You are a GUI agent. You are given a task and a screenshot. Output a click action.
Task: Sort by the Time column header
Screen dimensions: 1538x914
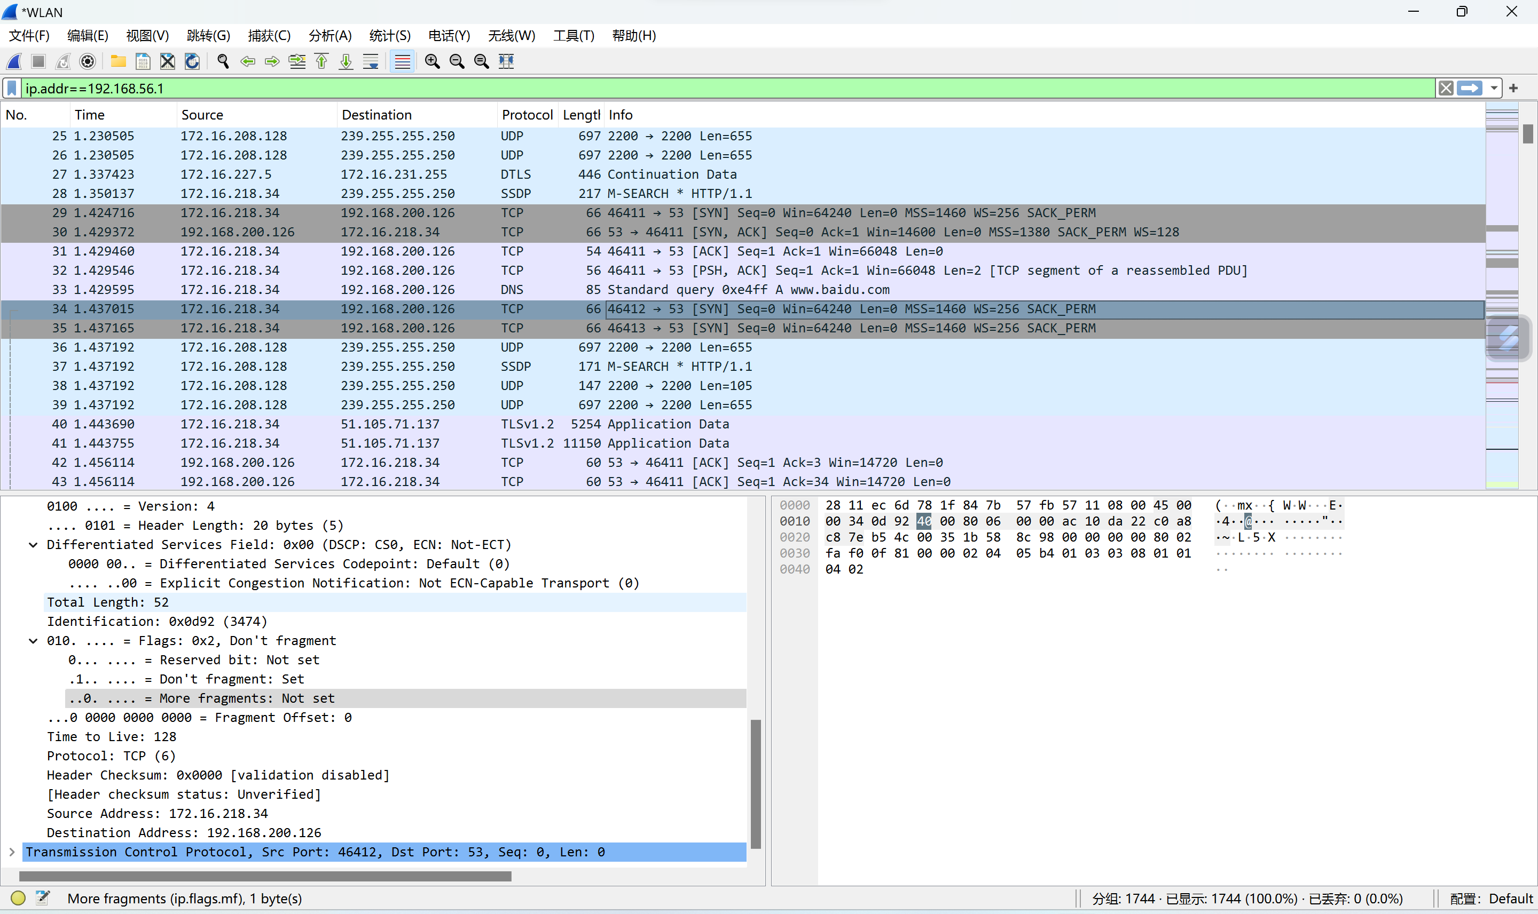click(123, 115)
